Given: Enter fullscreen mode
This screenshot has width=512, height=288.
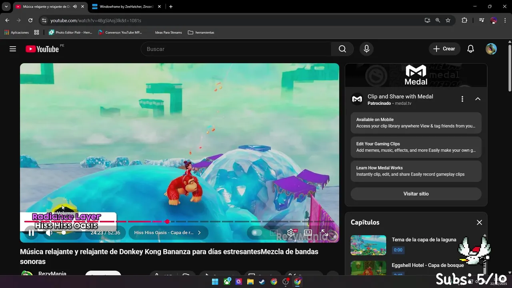Looking at the screenshot, I should 325,232.
